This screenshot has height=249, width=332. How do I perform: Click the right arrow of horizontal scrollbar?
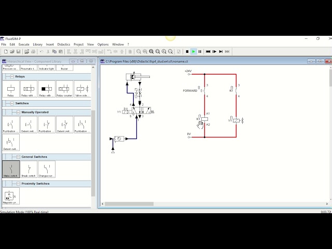coord(327,204)
